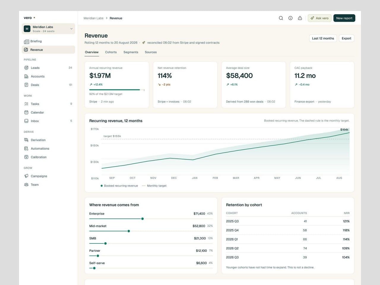Click the Inbox tray icon
380x285 pixels.
pyautogui.click(x=26, y=121)
